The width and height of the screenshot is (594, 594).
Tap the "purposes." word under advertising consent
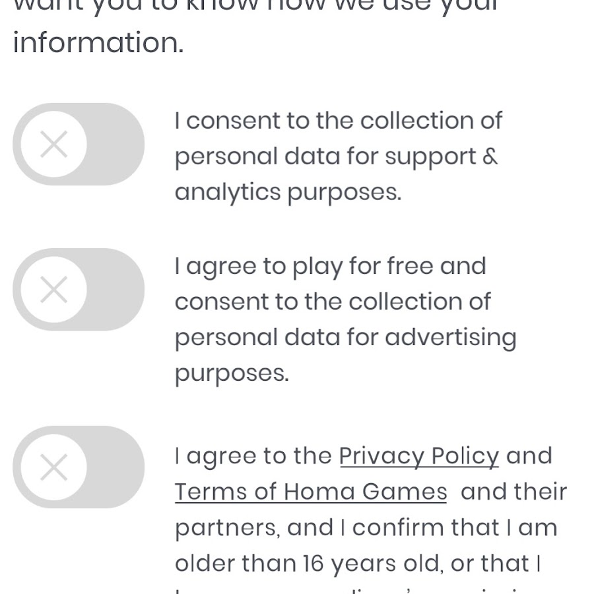[x=232, y=374]
